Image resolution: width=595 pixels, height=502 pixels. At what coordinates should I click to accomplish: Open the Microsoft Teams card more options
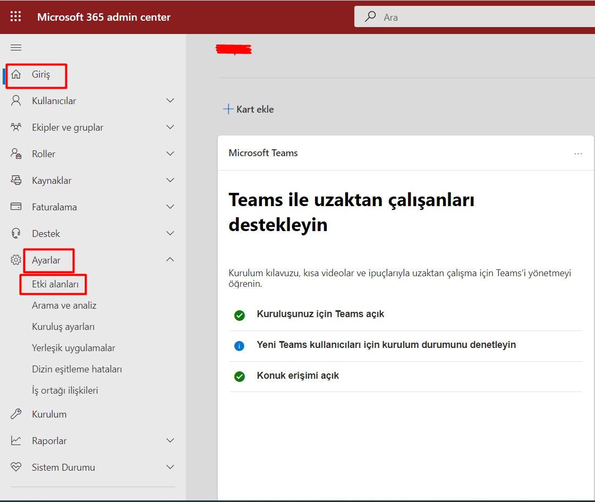(x=578, y=154)
